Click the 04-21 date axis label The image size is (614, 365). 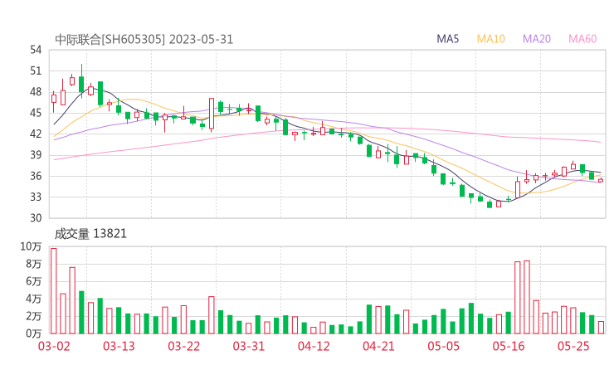(378, 346)
